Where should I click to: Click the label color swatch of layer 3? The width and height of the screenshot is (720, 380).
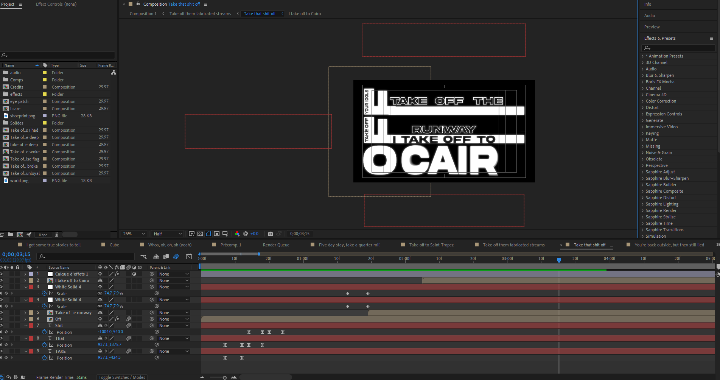coord(31,287)
